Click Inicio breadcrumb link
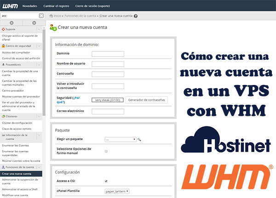Viewport: 276px width, 198px height. (x=57, y=16)
